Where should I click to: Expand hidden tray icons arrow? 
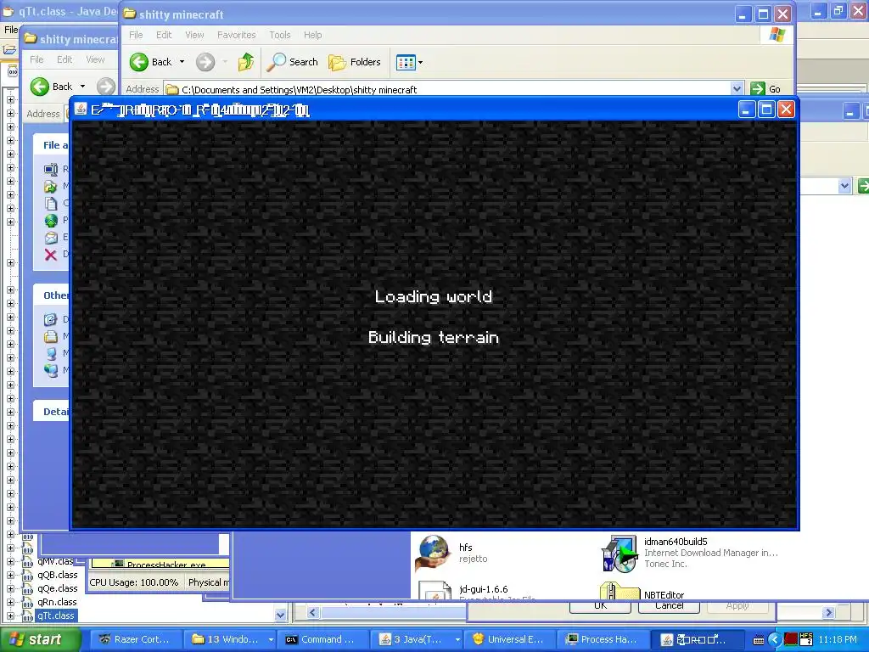click(774, 640)
